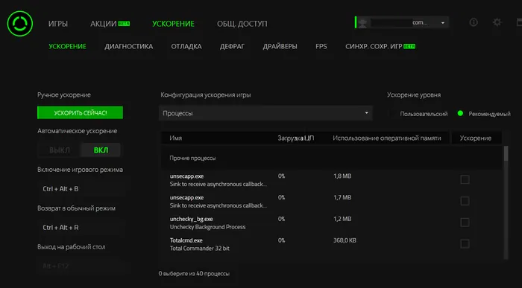Open the account dropdown arrow
This screenshot has height=288, width=522.
(443, 23)
